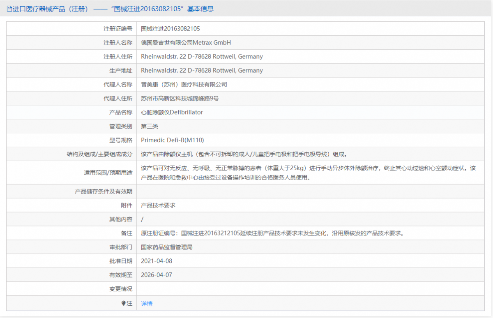The height and width of the screenshot is (318, 493).
Task: Click the 审批部门 label
Action: point(121,247)
